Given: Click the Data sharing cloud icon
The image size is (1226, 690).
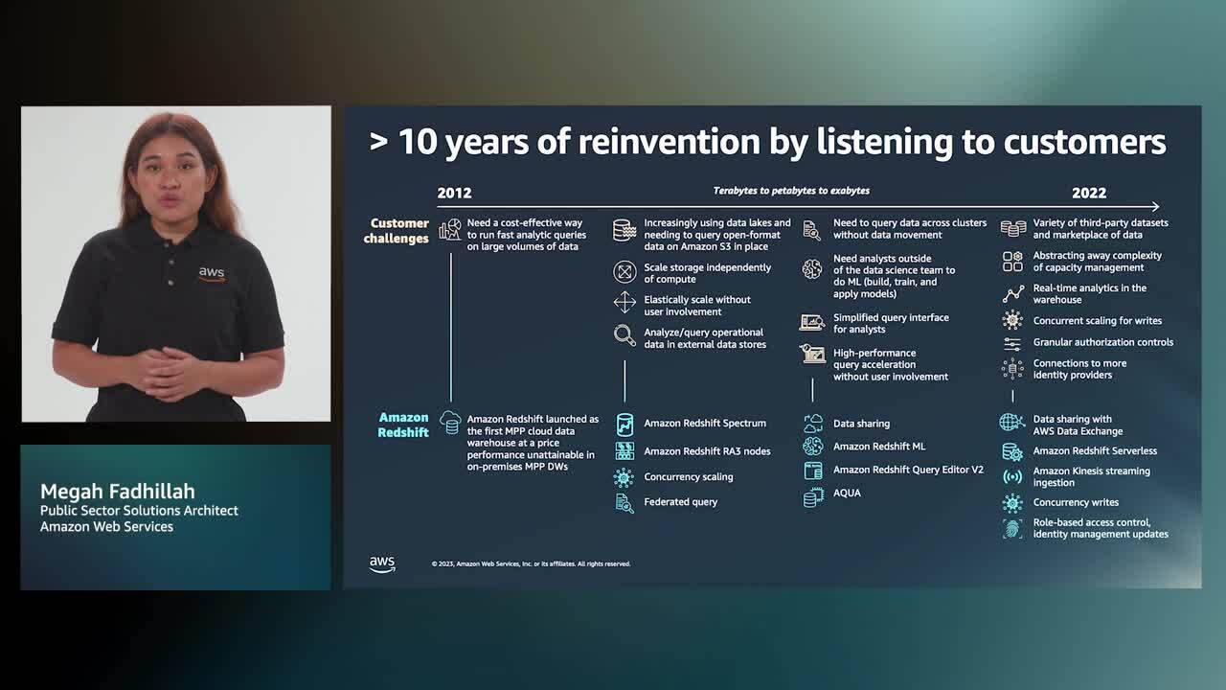Looking at the screenshot, I should (x=813, y=423).
